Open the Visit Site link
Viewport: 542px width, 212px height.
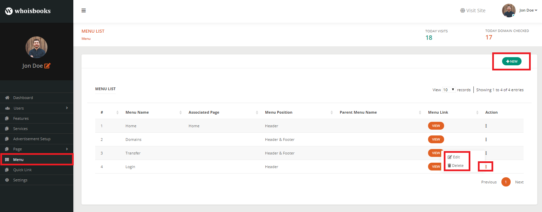tap(473, 11)
